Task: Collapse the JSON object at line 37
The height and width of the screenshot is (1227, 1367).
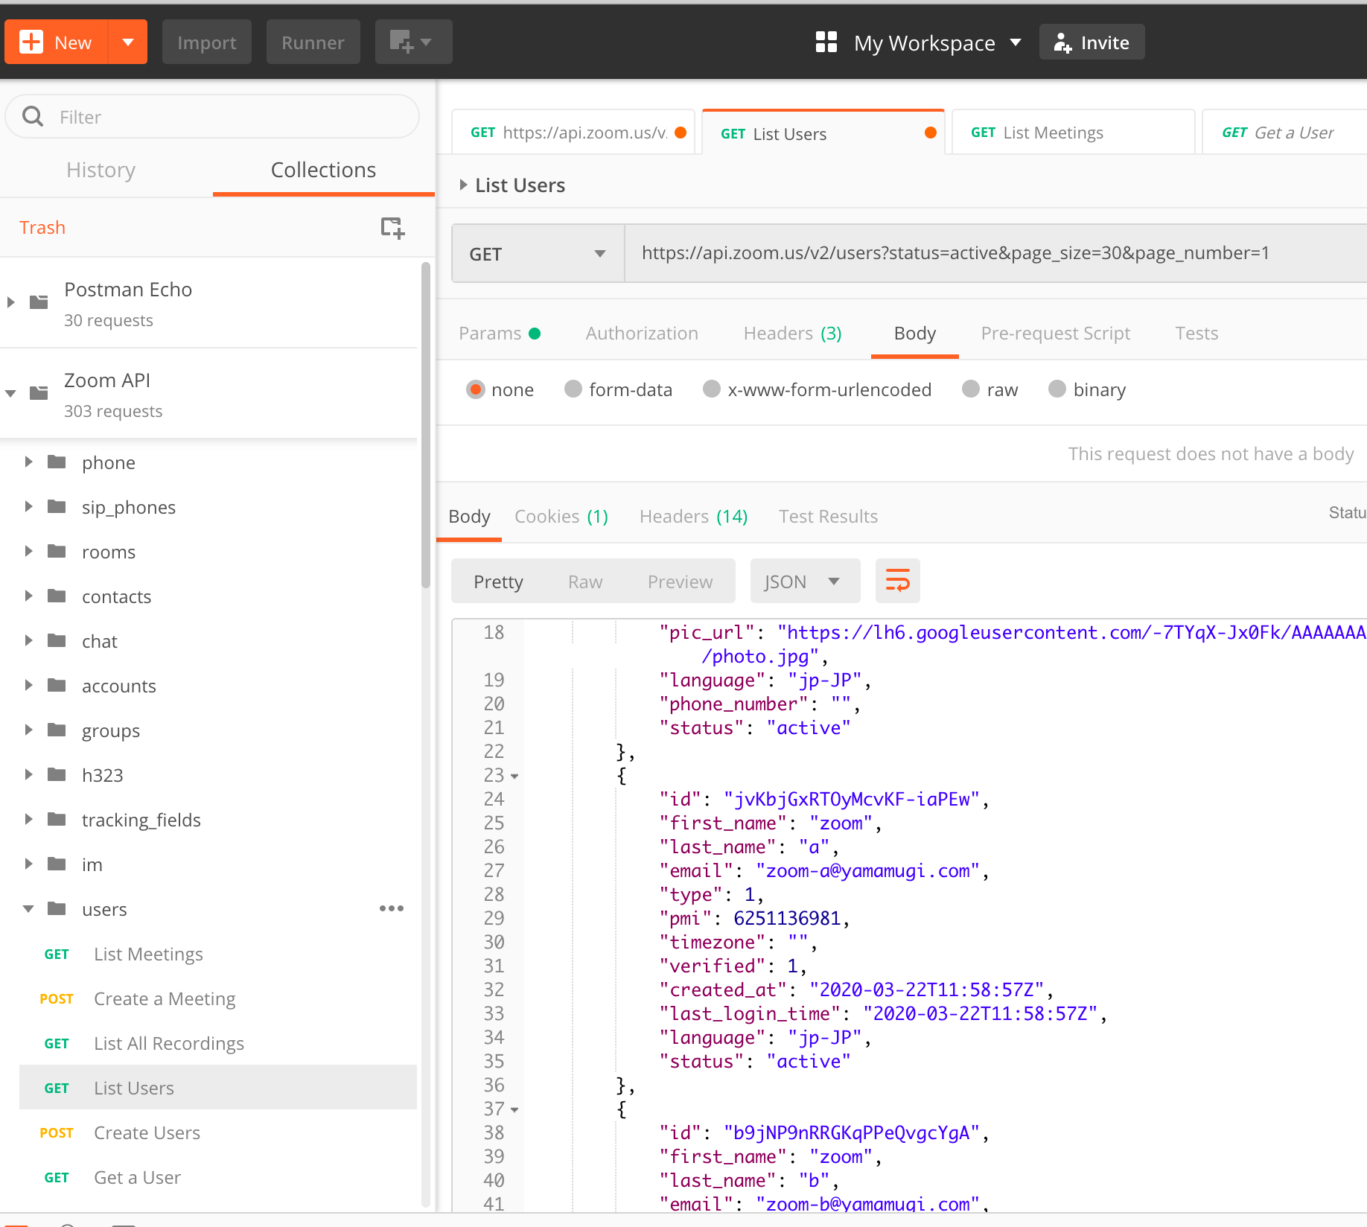Action: coord(514,1109)
